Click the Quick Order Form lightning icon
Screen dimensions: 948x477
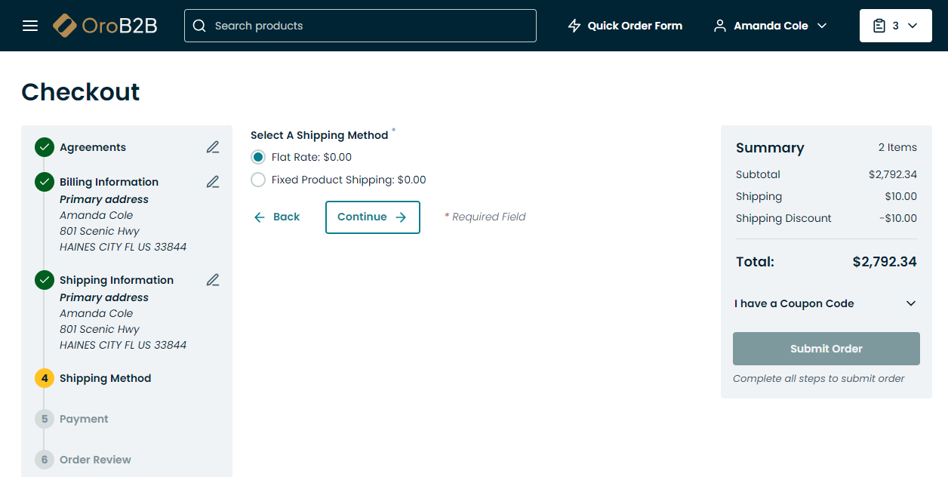(574, 26)
